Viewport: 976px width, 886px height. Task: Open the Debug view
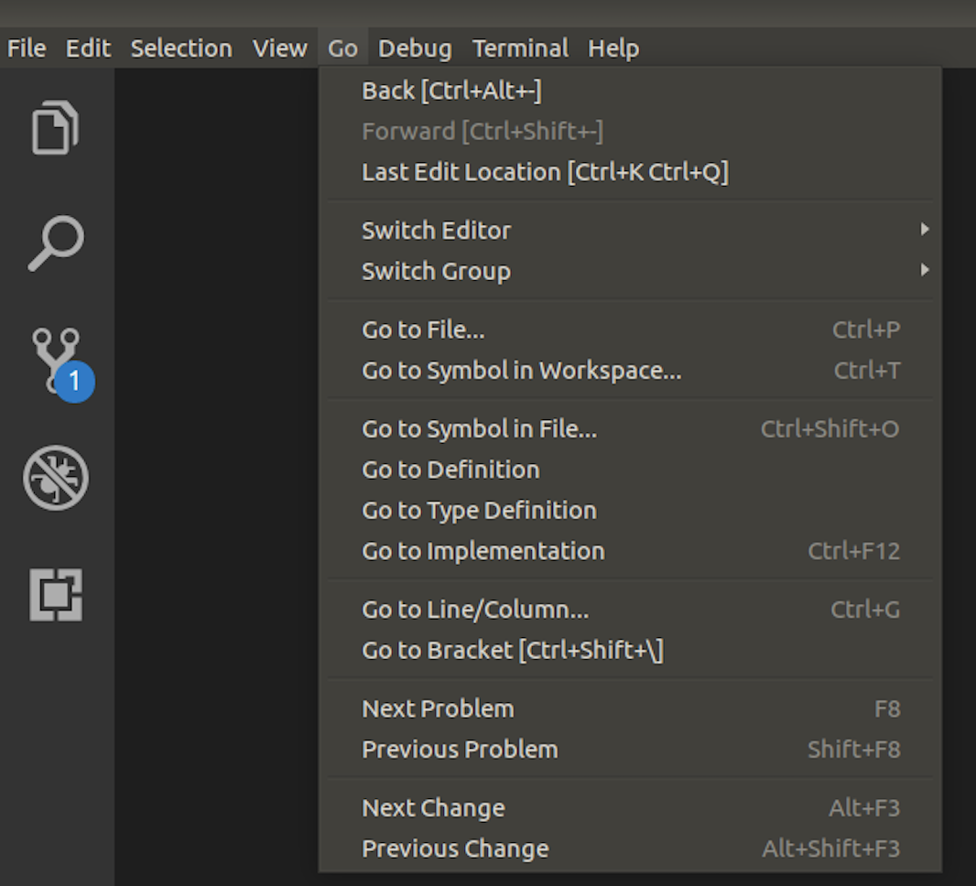coord(55,479)
